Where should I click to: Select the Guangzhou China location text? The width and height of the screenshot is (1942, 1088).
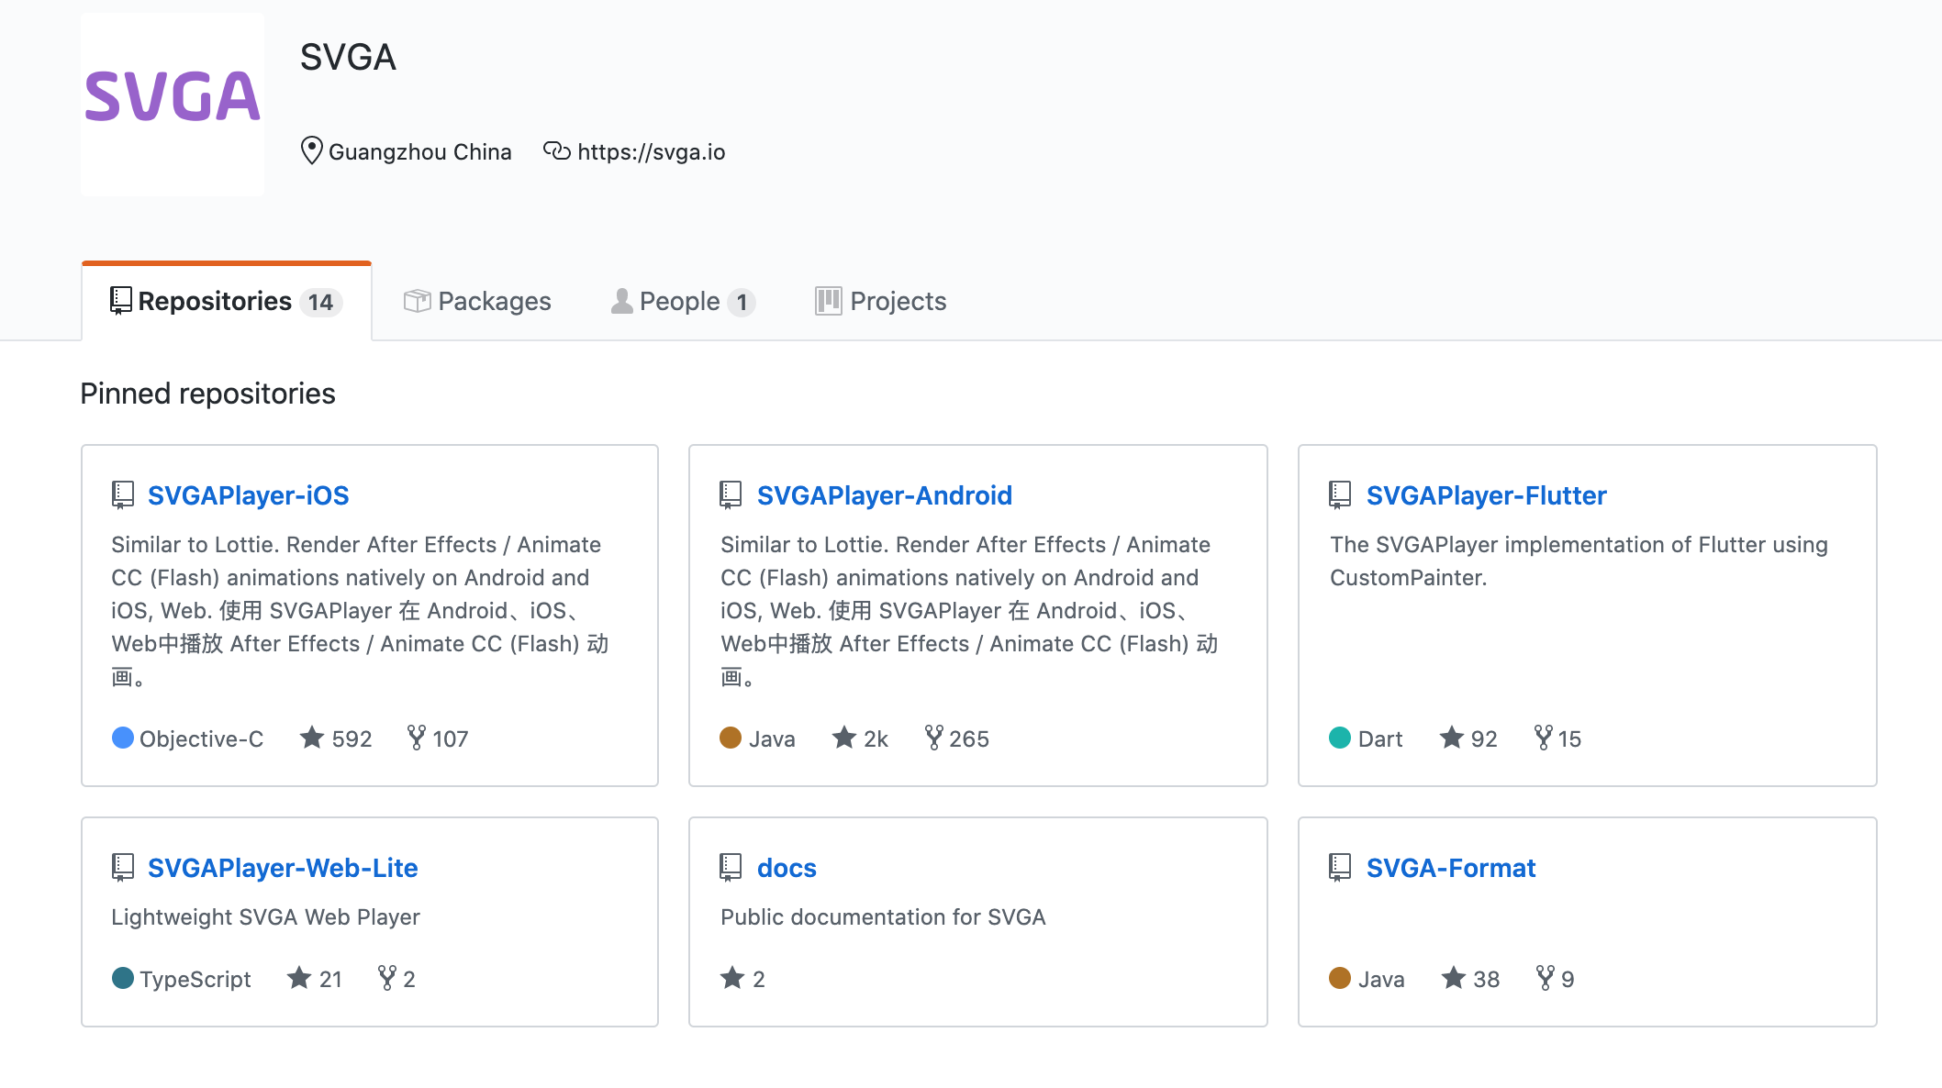419,151
